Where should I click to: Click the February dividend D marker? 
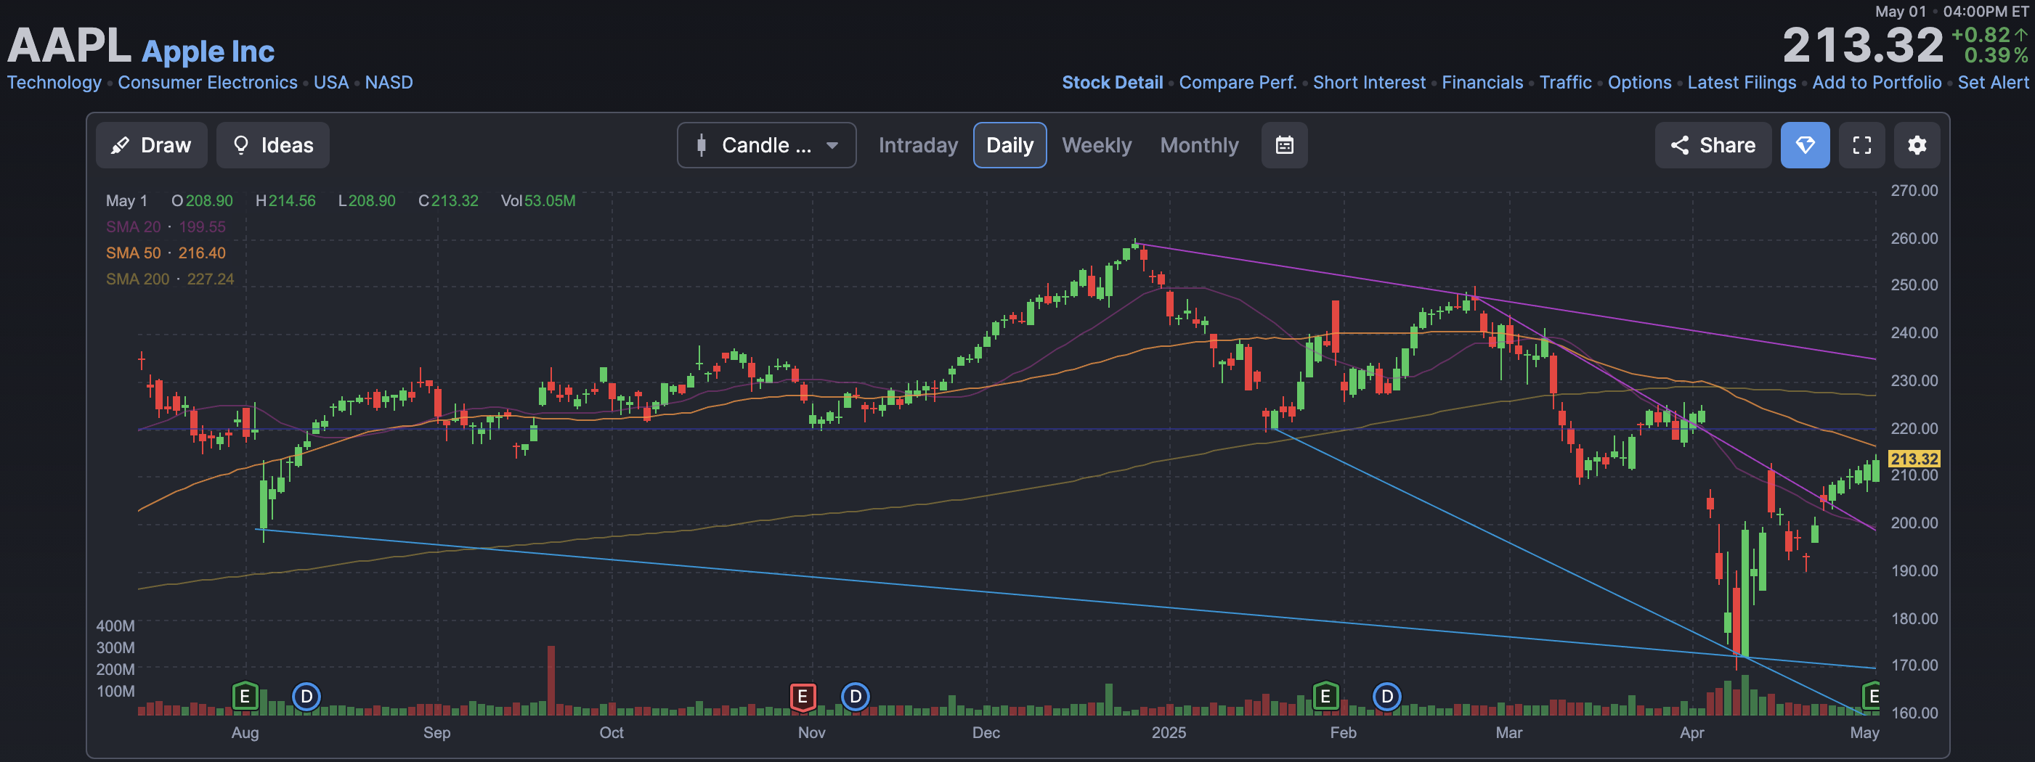coord(1387,697)
